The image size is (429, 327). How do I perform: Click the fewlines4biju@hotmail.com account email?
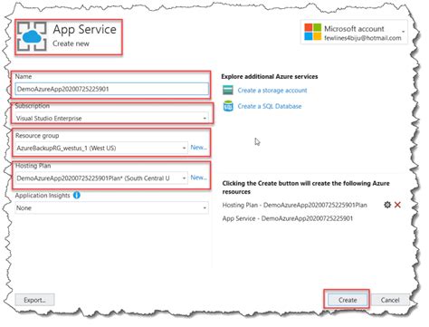[363, 38]
